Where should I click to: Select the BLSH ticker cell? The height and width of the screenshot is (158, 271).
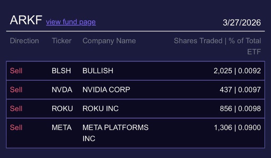[61, 71]
